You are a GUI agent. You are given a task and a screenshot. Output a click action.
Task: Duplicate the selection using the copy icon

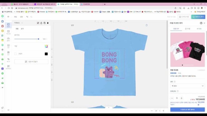click(45, 23)
